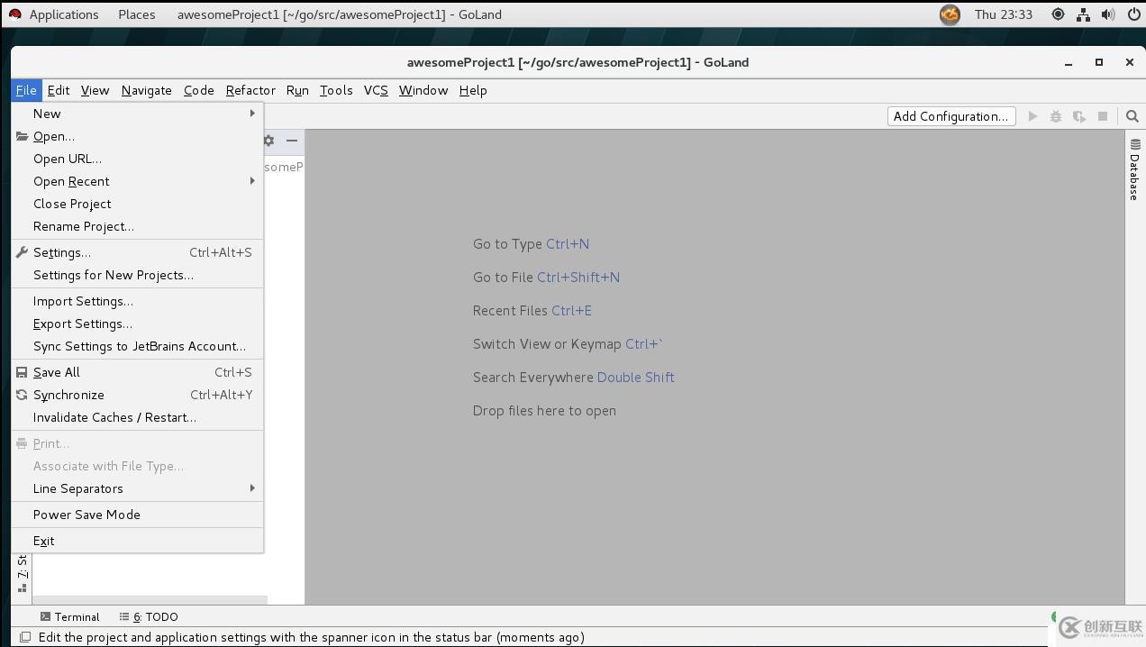Click the accessibility icon in top panel
The image size is (1146, 647).
click(1058, 14)
